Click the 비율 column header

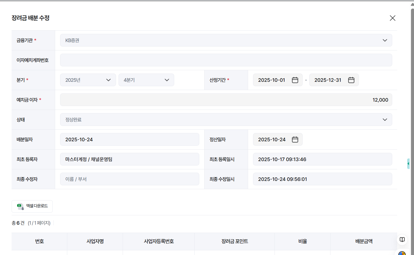[x=303, y=241]
